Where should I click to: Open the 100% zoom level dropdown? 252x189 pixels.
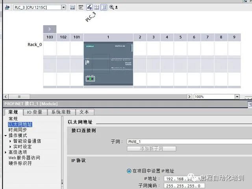[237, 97]
